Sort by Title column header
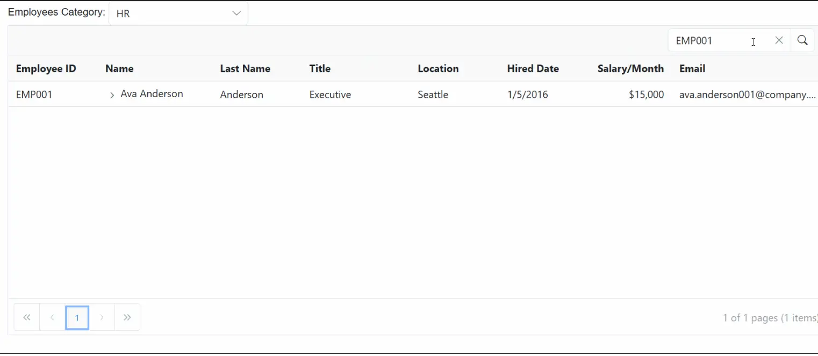 (320, 69)
